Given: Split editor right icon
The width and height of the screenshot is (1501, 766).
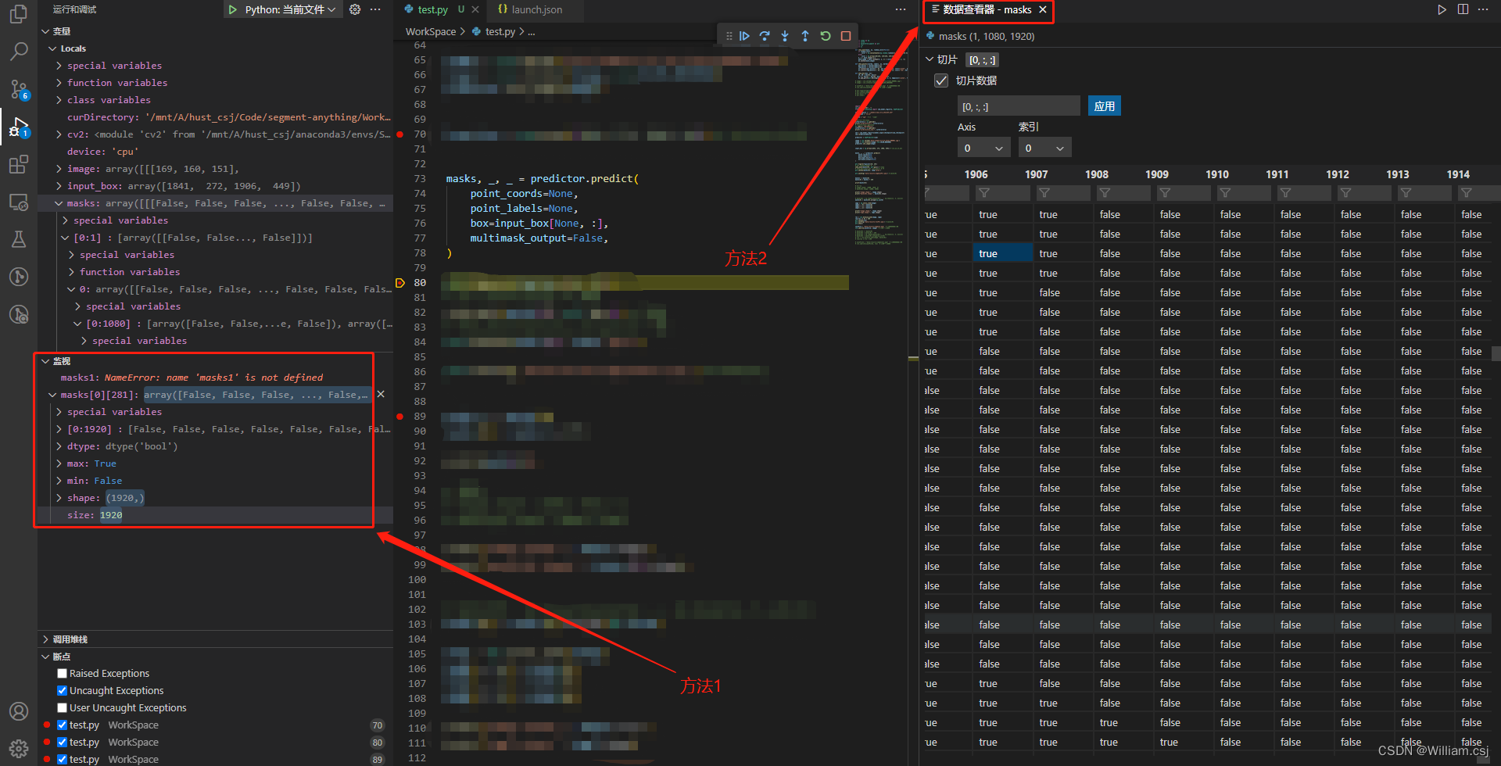Looking at the screenshot, I should point(1463,9).
